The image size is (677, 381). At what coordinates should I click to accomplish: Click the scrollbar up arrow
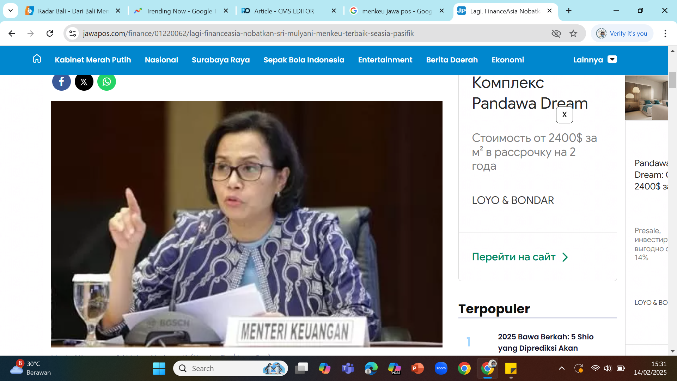[x=672, y=51]
